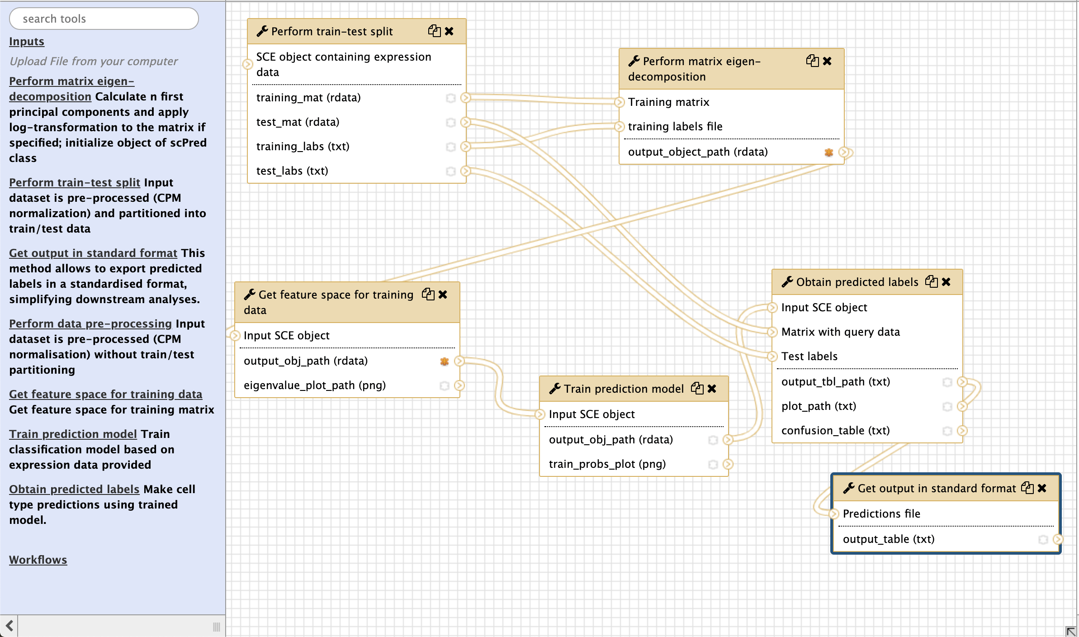Remove the Perform train-test split node
Image resolution: width=1079 pixels, height=637 pixels.
point(449,31)
